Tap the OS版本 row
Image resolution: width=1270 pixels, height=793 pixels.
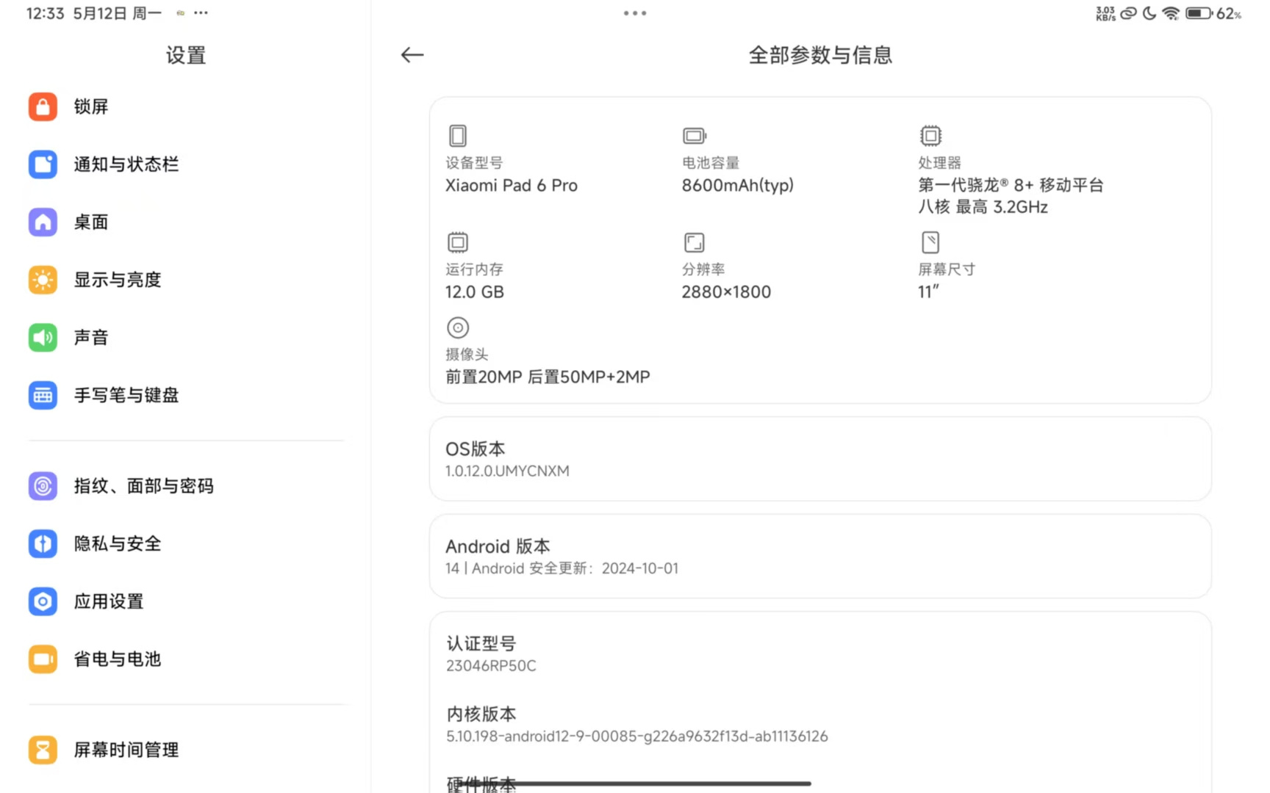820,459
